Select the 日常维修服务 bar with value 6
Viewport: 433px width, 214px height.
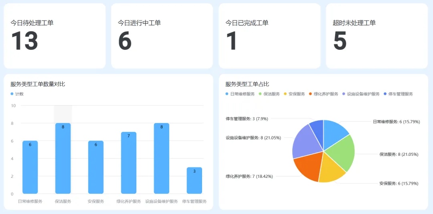click(x=30, y=167)
